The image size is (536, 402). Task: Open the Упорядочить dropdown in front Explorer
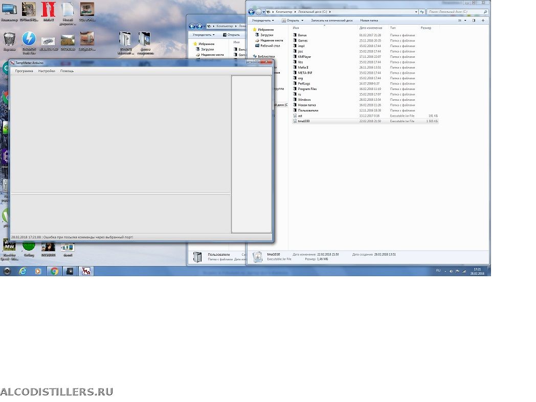[263, 20]
